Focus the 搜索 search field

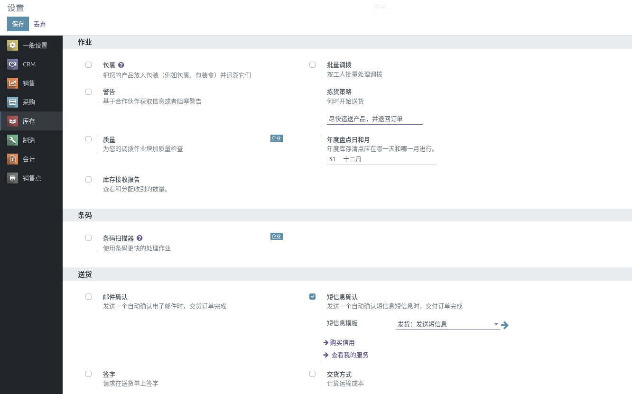click(x=502, y=7)
